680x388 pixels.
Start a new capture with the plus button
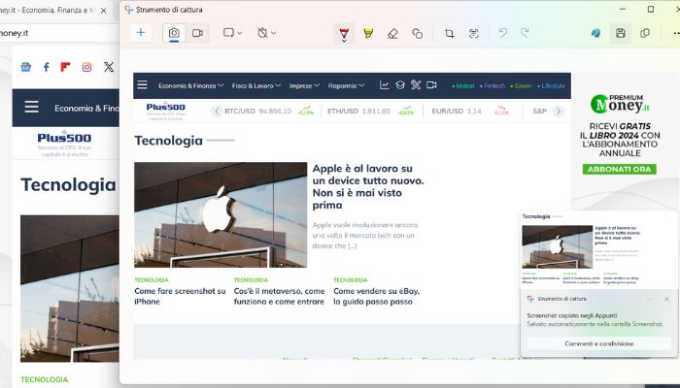(x=141, y=32)
